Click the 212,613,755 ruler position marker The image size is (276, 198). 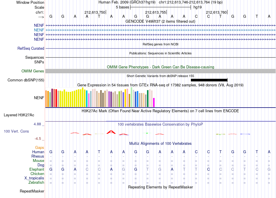[x=156, y=12]
